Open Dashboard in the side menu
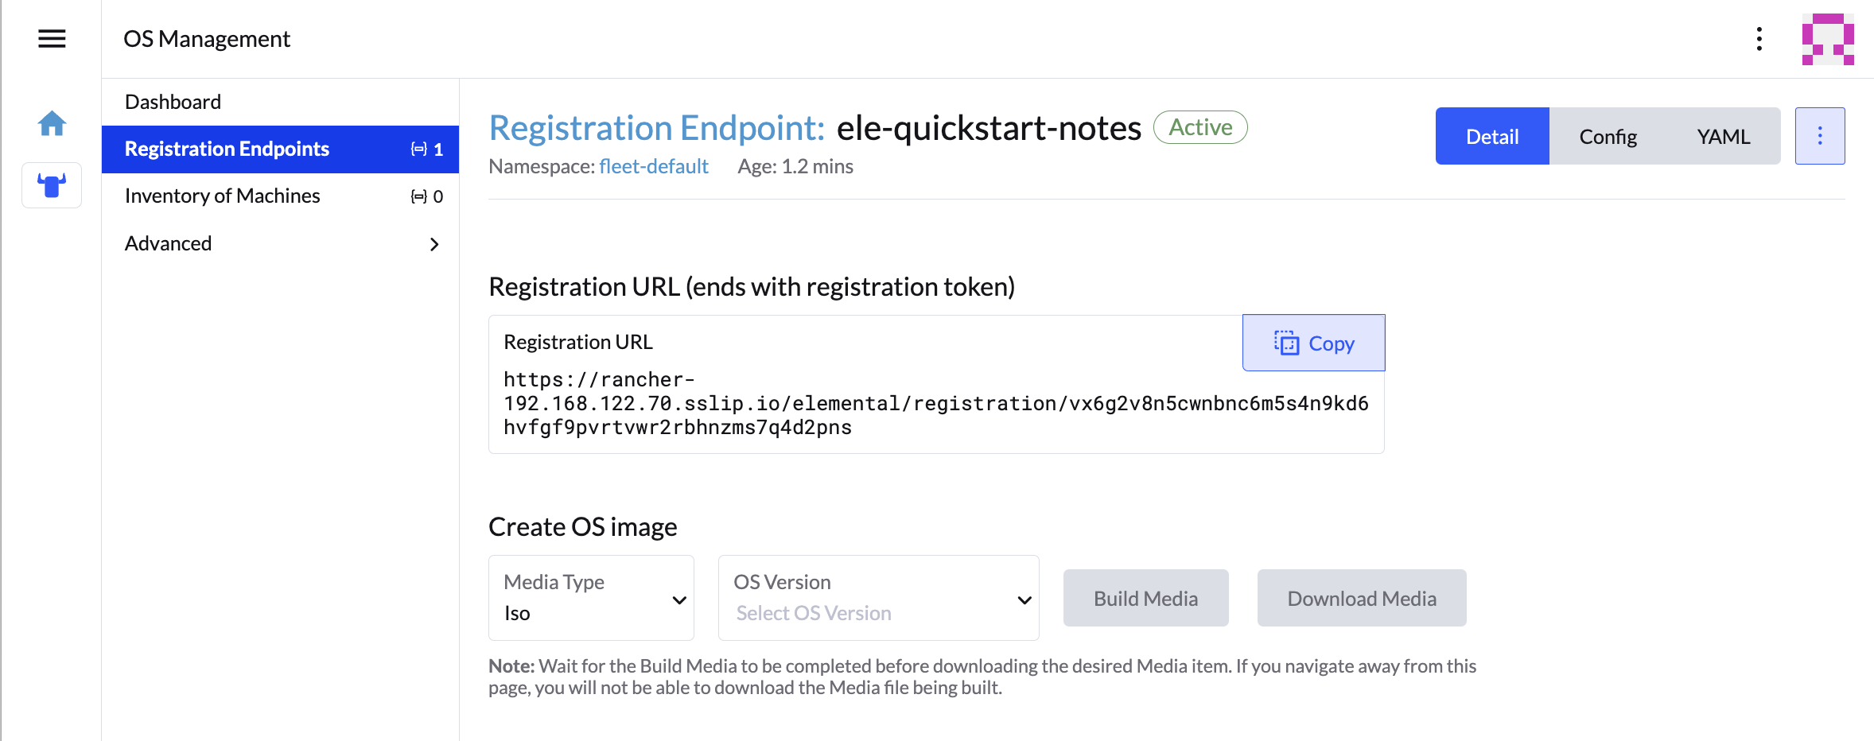This screenshot has height=741, width=1874. (x=173, y=102)
